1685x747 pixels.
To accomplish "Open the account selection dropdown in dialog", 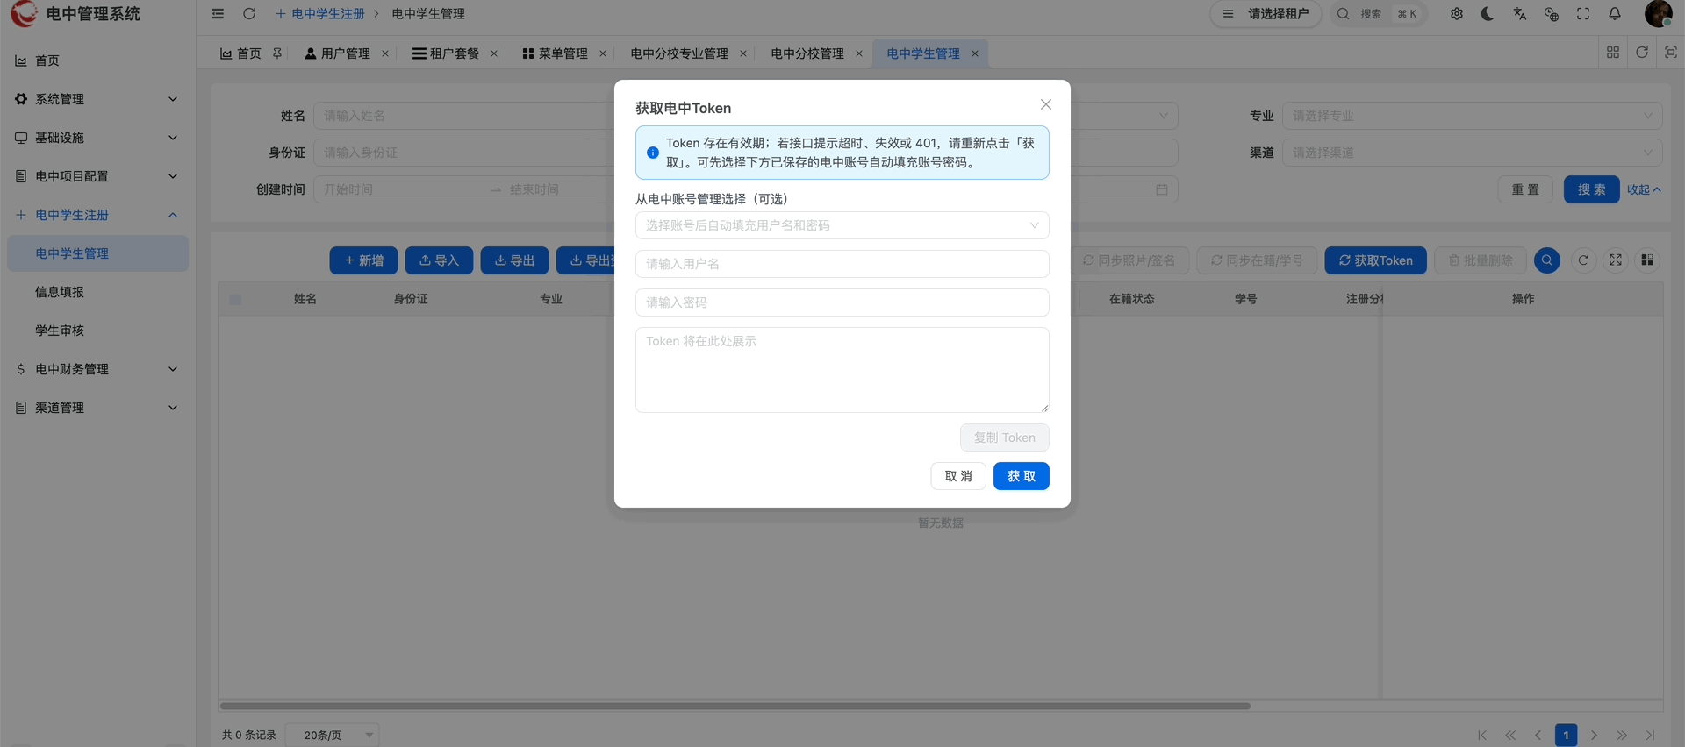I will (x=842, y=225).
